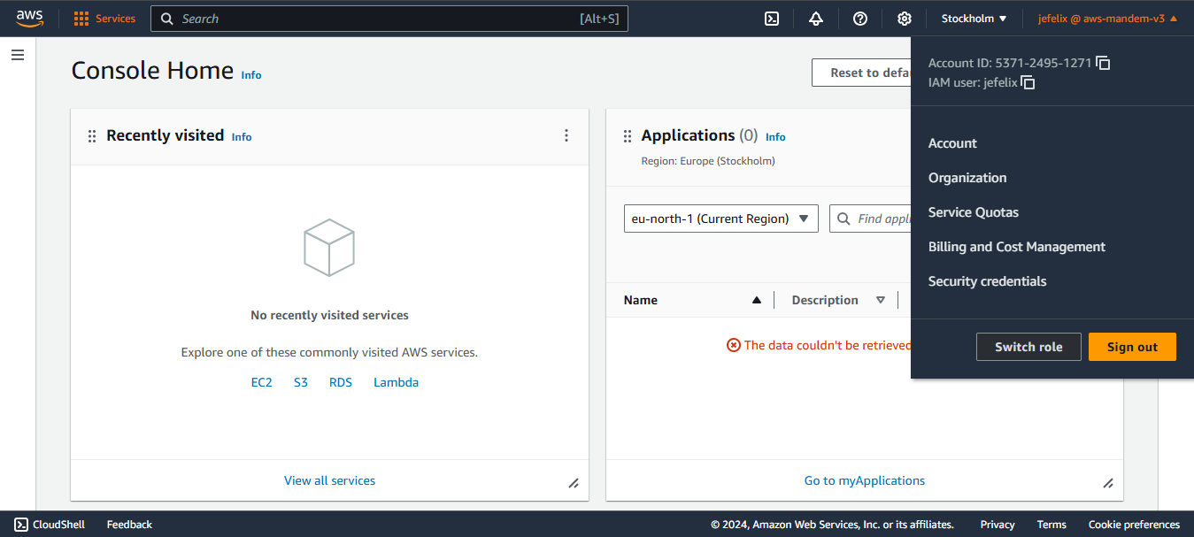Open the Recently visited widget options menu
This screenshot has height=537, width=1194.
(x=566, y=135)
